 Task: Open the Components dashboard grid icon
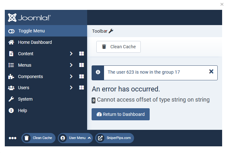click(x=81, y=76)
